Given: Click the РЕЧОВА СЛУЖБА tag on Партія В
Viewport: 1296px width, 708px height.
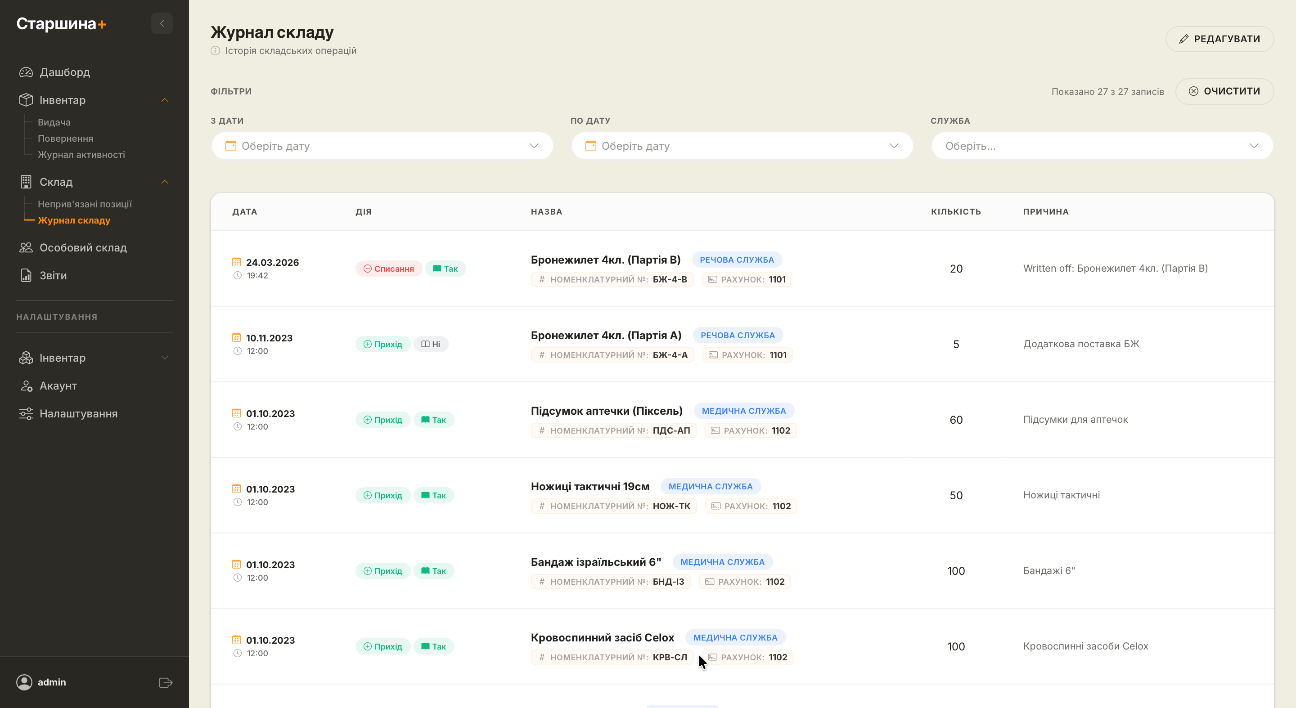Looking at the screenshot, I should coord(737,260).
